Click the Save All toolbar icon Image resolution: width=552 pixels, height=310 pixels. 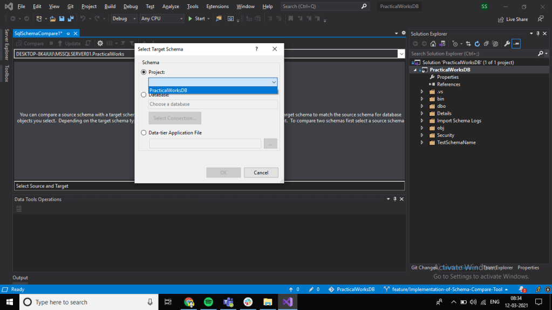click(70, 19)
